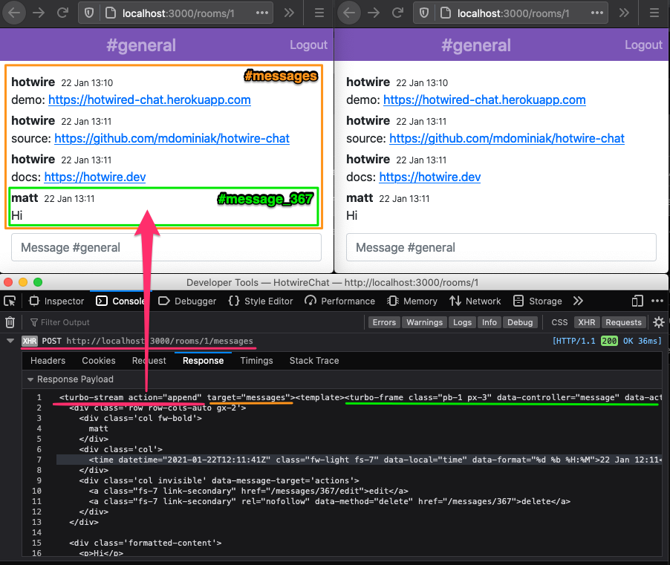The width and height of the screenshot is (670, 565).
Task: Open the Network panel
Action: point(475,301)
